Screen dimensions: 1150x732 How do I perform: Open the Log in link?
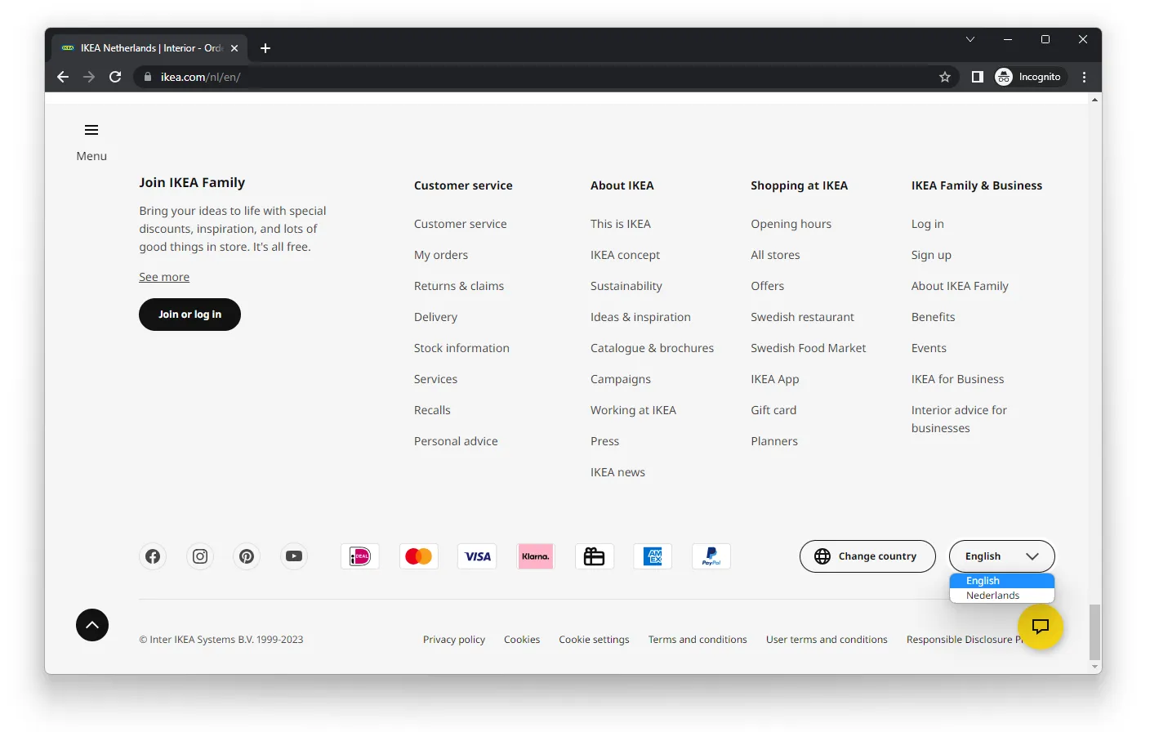pyautogui.click(x=927, y=224)
